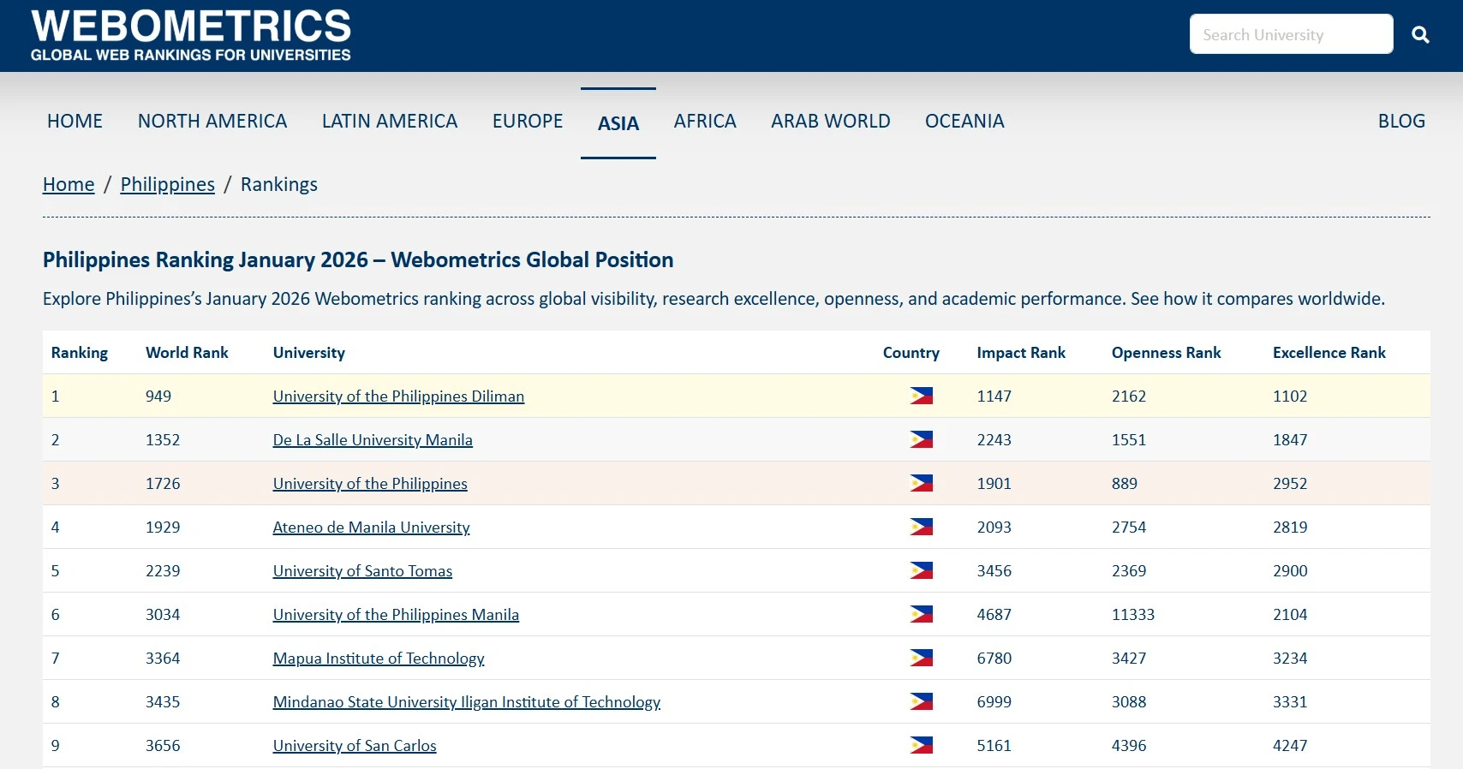
Task: Open University of the Philippines Manila link
Action: click(x=396, y=614)
